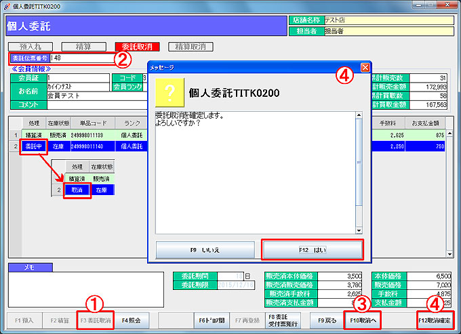Viewport: 461px width, 334px height.
Task: Click the 手数料 value 2,250 in row 2
Action: 388,146
